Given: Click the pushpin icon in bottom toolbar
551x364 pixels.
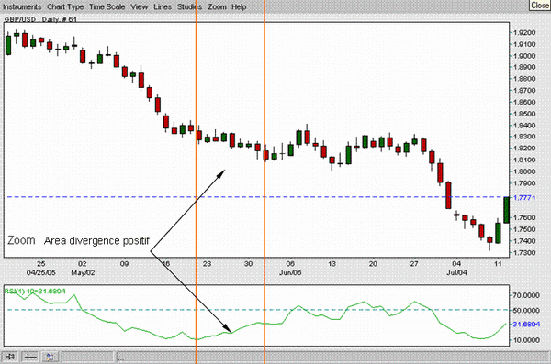Looking at the screenshot, I should pos(11,357).
